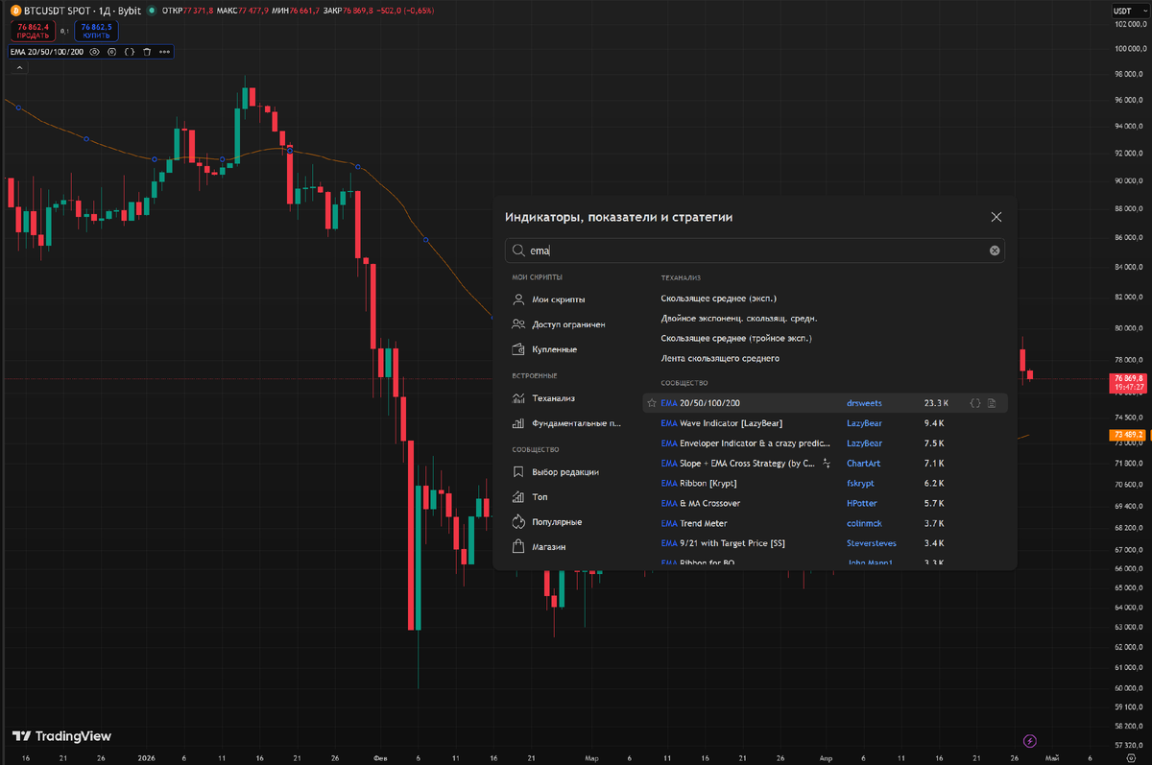Open author 'Steversteves' profile
The height and width of the screenshot is (765, 1152).
tap(872, 543)
